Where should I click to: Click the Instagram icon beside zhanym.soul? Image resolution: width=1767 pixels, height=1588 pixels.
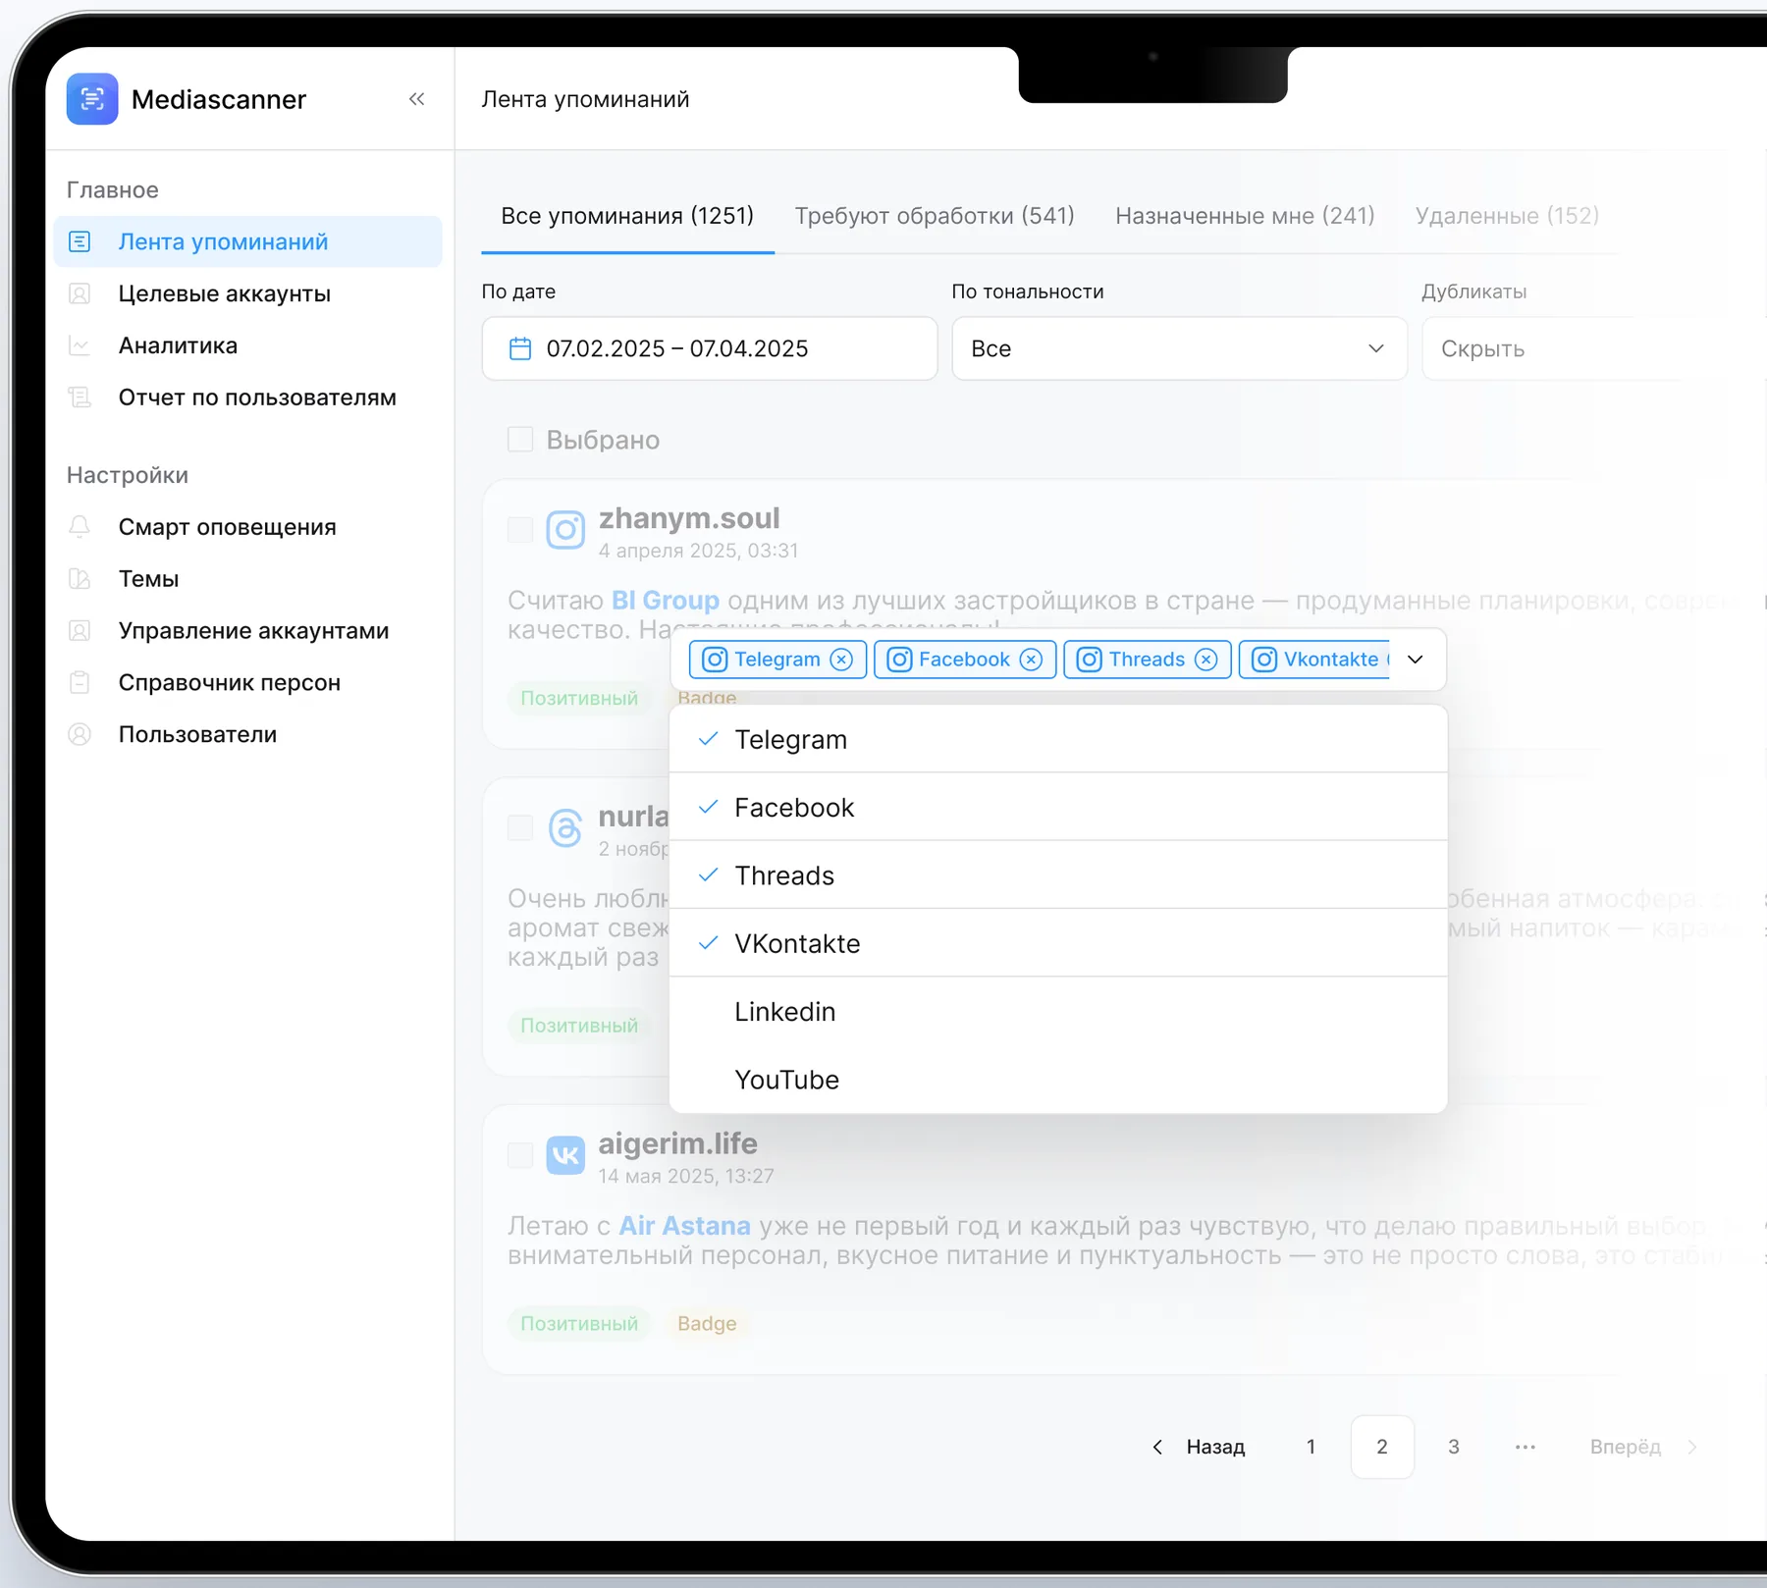tap(565, 530)
